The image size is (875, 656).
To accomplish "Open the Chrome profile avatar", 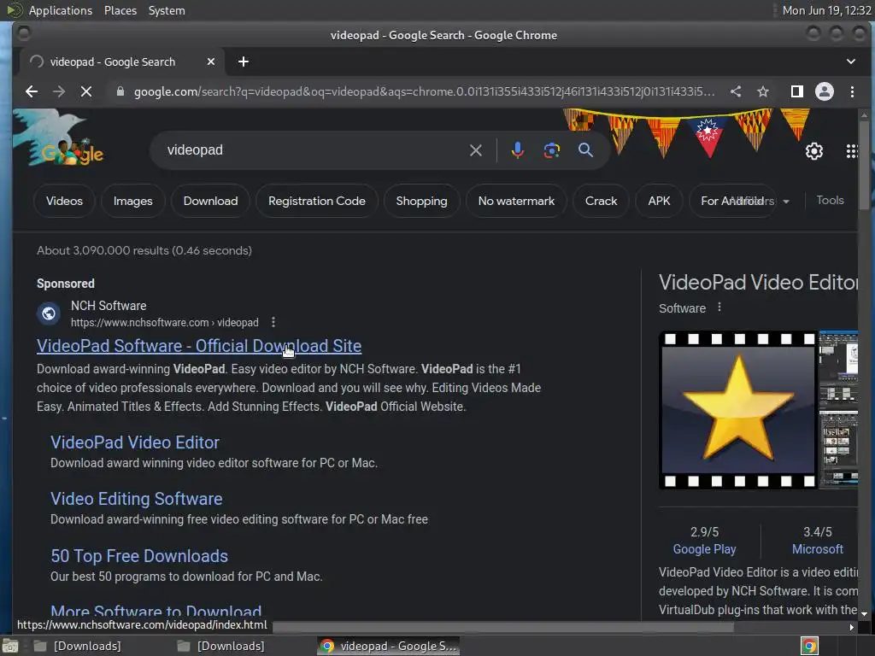I will pyautogui.click(x=825, y=91).
